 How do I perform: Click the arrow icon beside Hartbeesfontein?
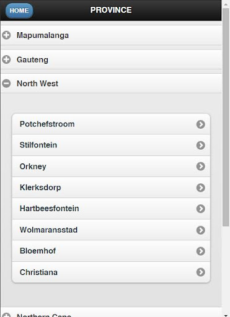pos(201,209)
